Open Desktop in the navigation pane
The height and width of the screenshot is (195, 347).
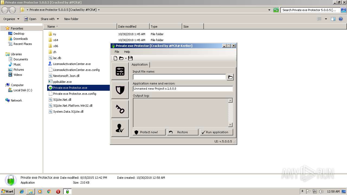[x=19, y=34]
